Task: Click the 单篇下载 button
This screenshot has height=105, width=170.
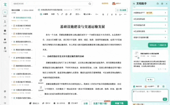Action: click(x=119, y=103)
